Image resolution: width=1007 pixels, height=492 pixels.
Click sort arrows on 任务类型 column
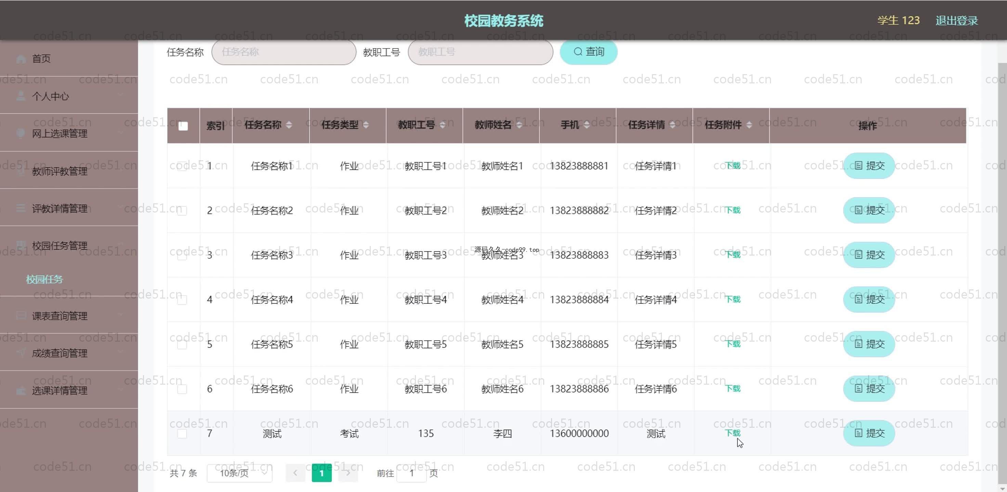[366, 125]
